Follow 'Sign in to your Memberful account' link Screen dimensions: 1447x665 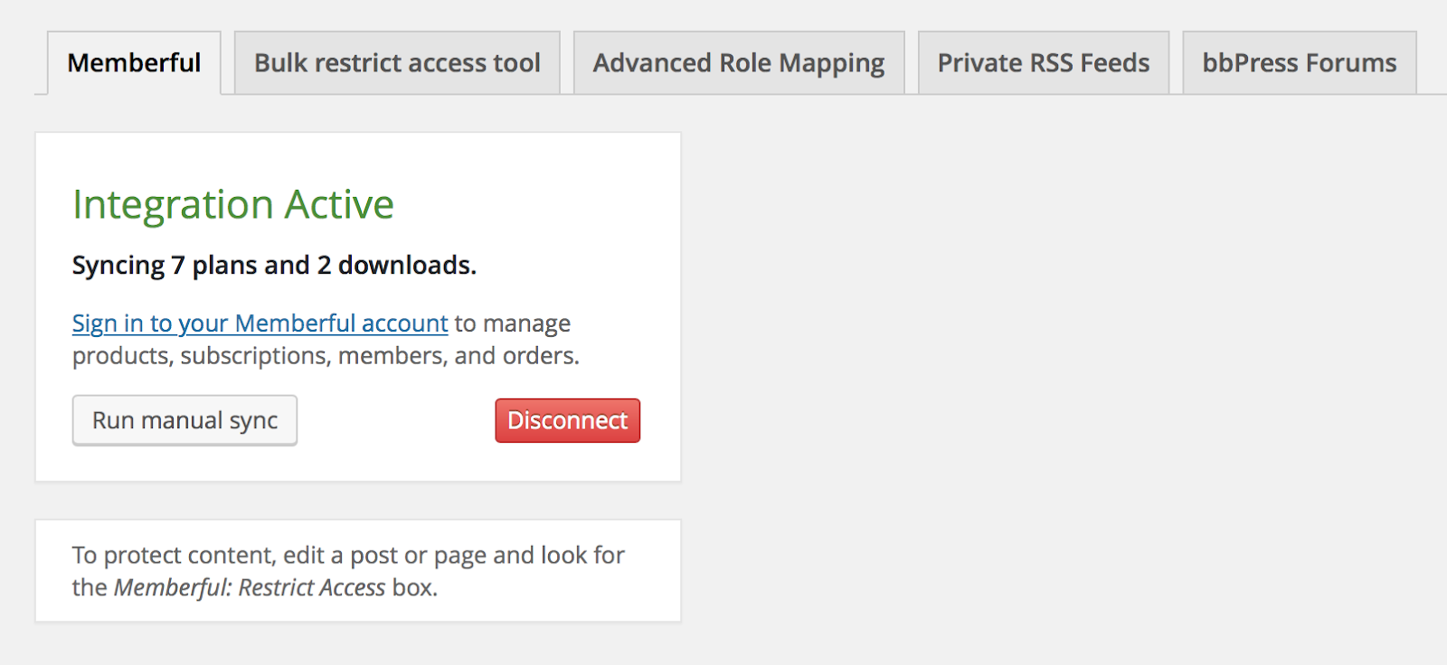pos(260,323)
